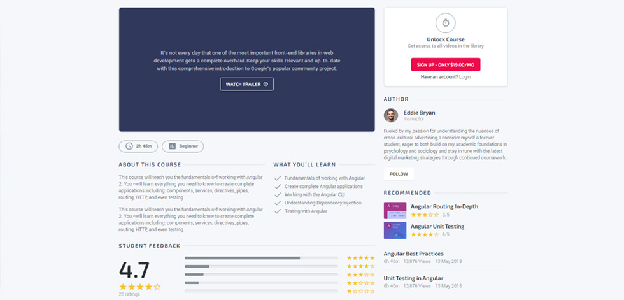Click the play icon inside Watch Trailer
Viewport: 624px width, 300px height.
tap(266, 84)
